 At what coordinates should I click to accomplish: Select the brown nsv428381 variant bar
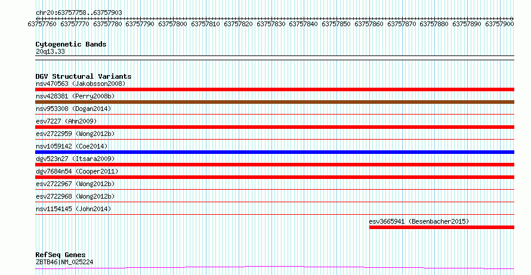coord(274,102)
